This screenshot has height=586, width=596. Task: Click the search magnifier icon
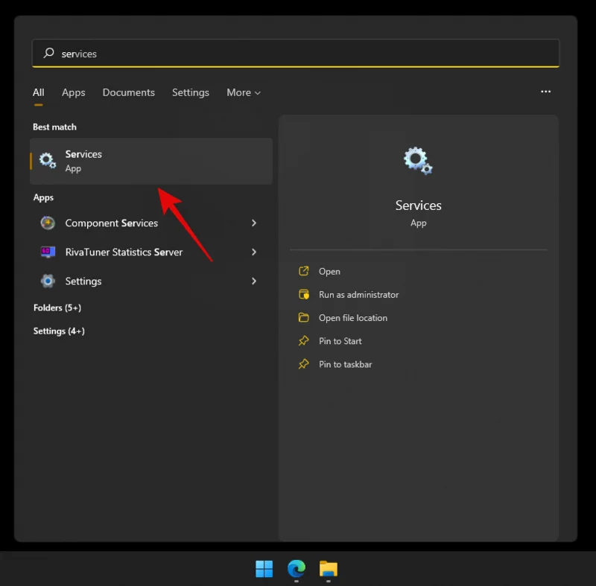[x=48, y=53]
